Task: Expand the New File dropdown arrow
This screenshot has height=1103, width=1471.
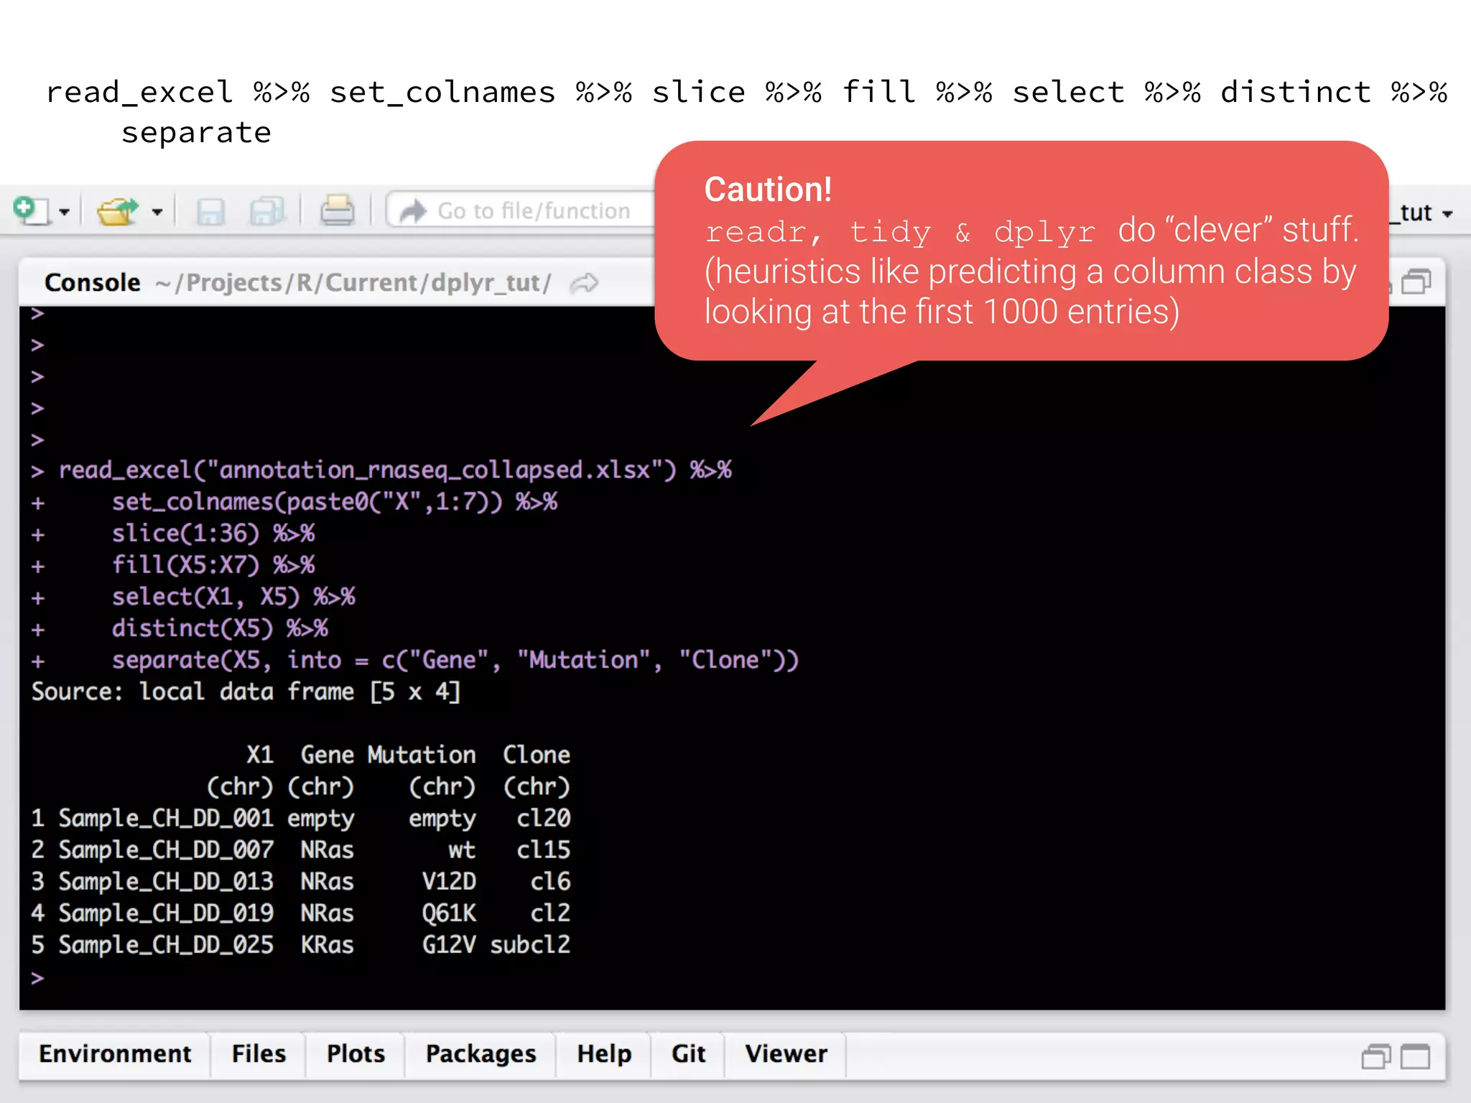Action: [65, 213]
